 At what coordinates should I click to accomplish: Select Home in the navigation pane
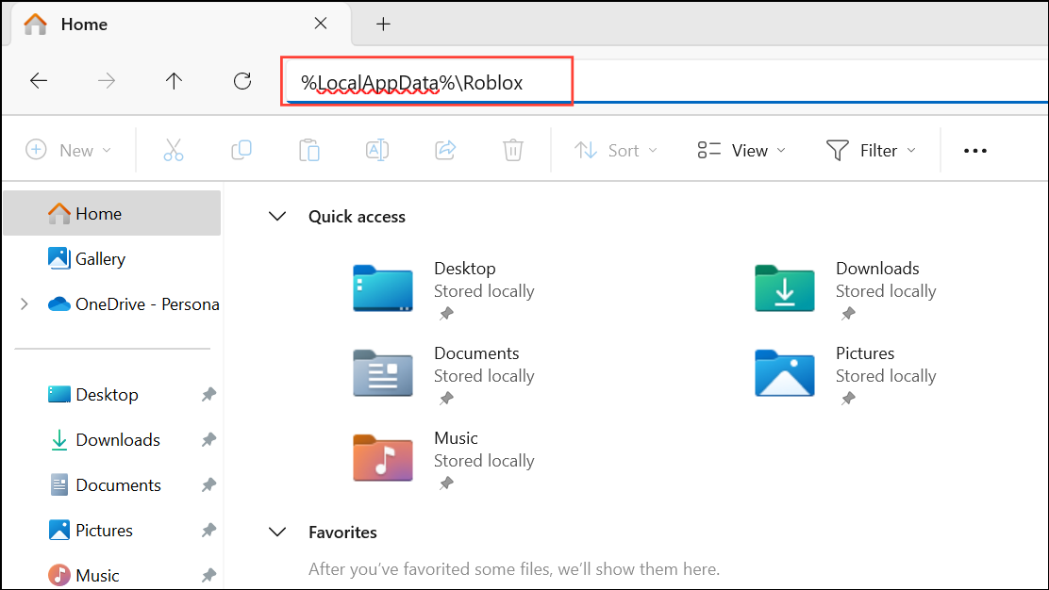(x=111, y=213)
